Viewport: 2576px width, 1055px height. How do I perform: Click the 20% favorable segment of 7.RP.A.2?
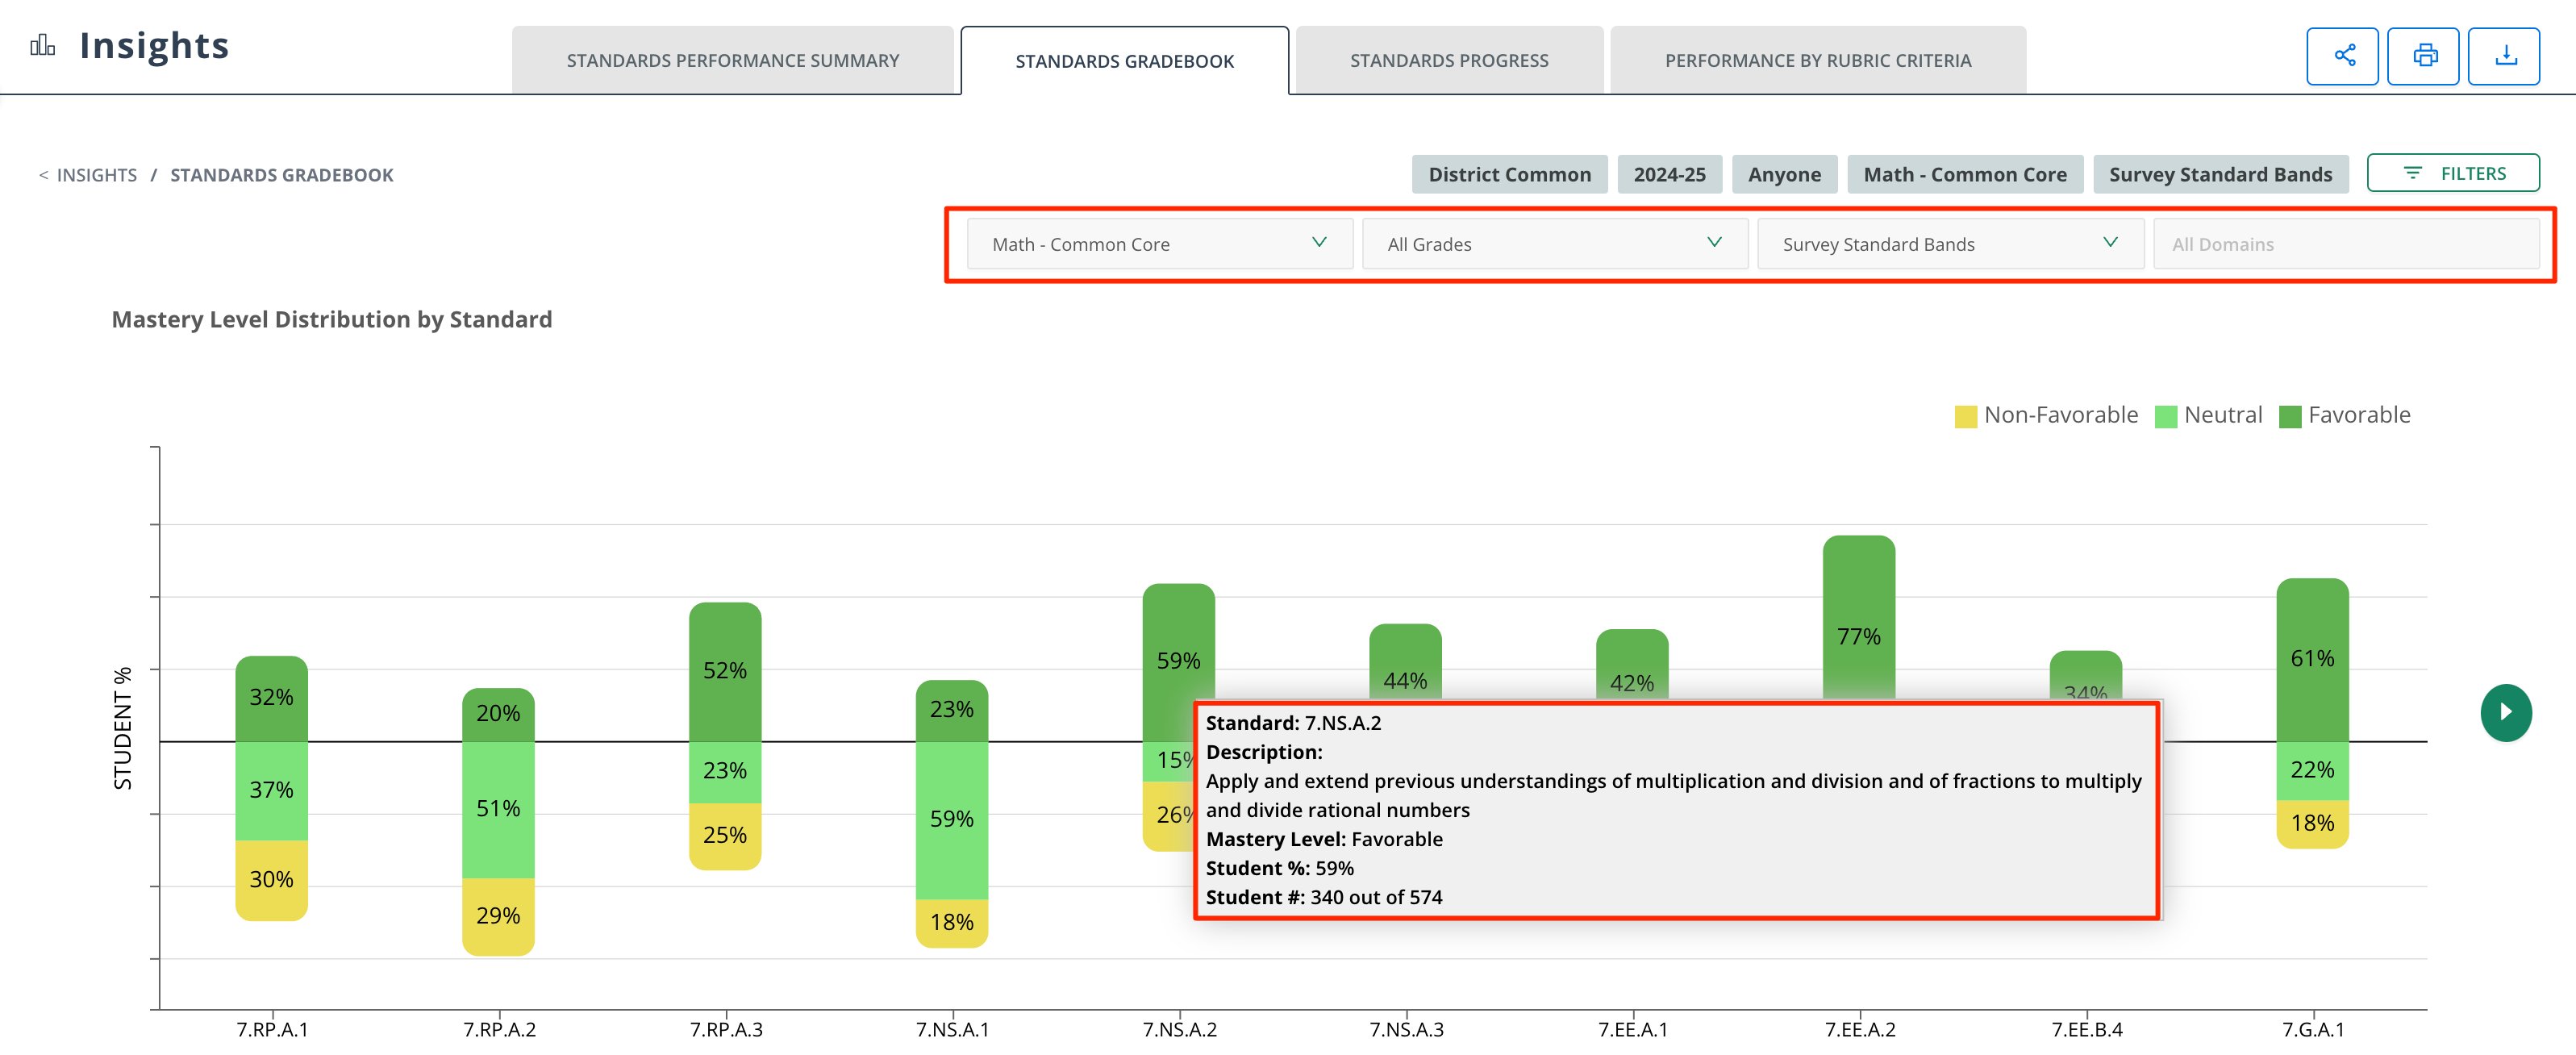click(x=498, y=714)
